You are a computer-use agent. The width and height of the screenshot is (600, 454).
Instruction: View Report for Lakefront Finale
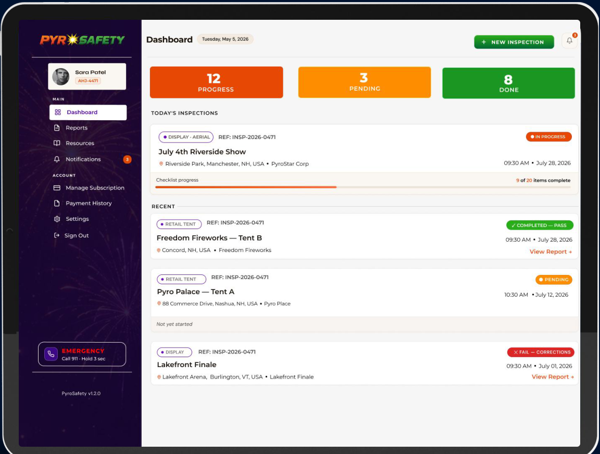(553, 377)
